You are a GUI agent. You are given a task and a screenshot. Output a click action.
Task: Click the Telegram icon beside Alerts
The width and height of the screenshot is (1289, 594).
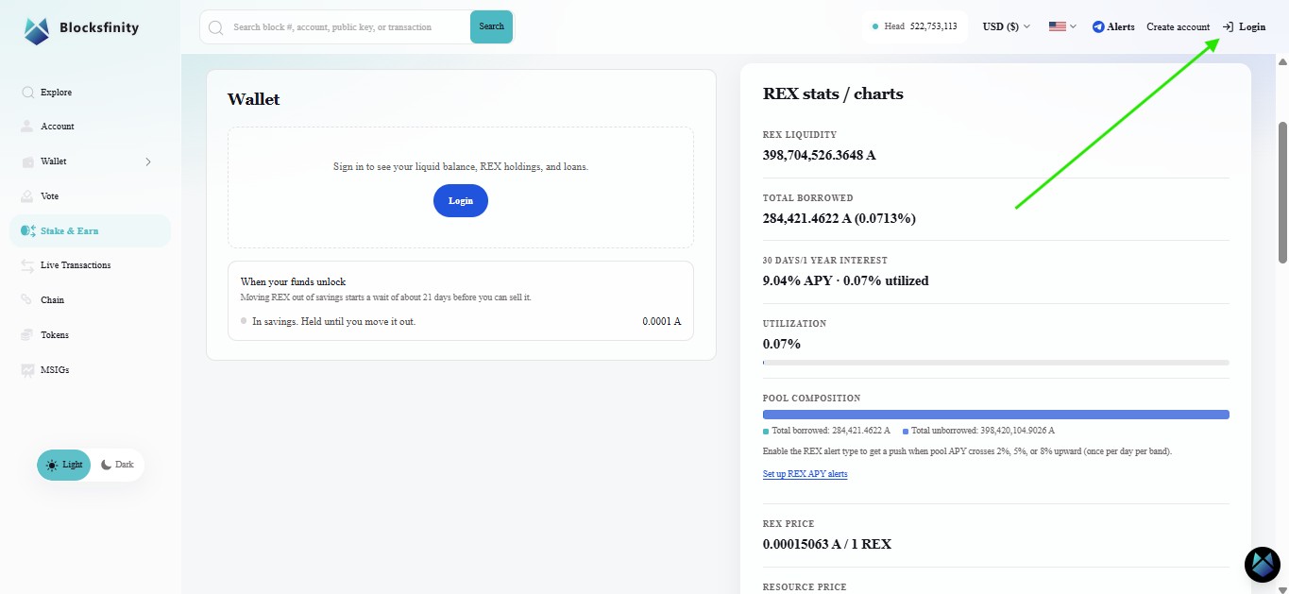click(x=1098, y=27)
